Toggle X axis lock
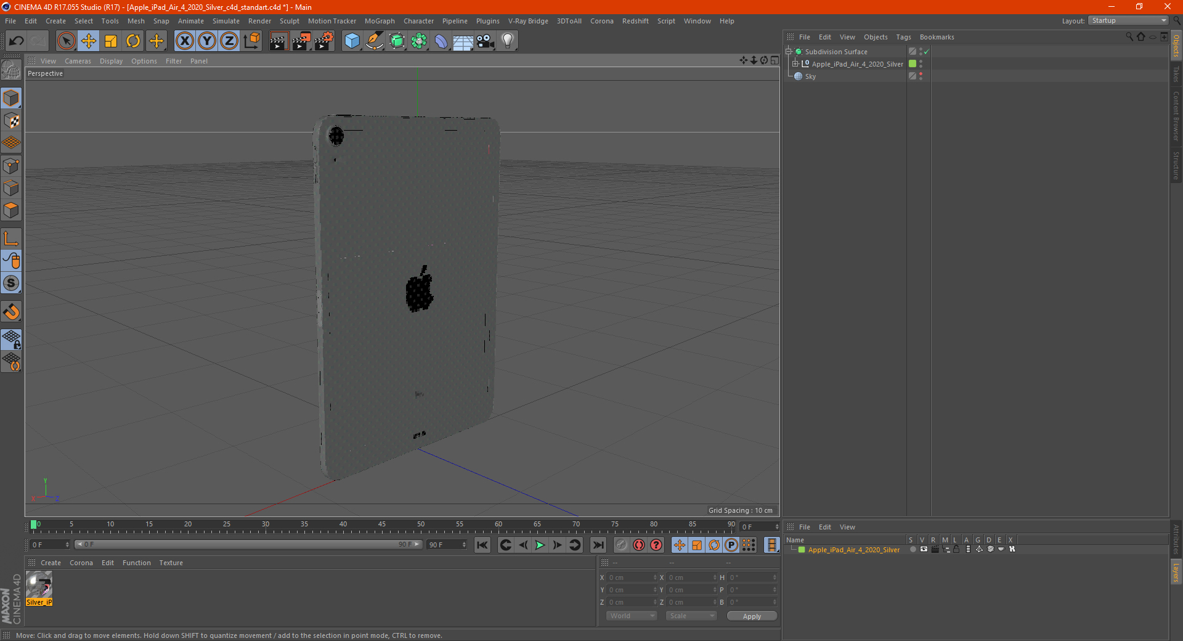 tap(184, 41)
